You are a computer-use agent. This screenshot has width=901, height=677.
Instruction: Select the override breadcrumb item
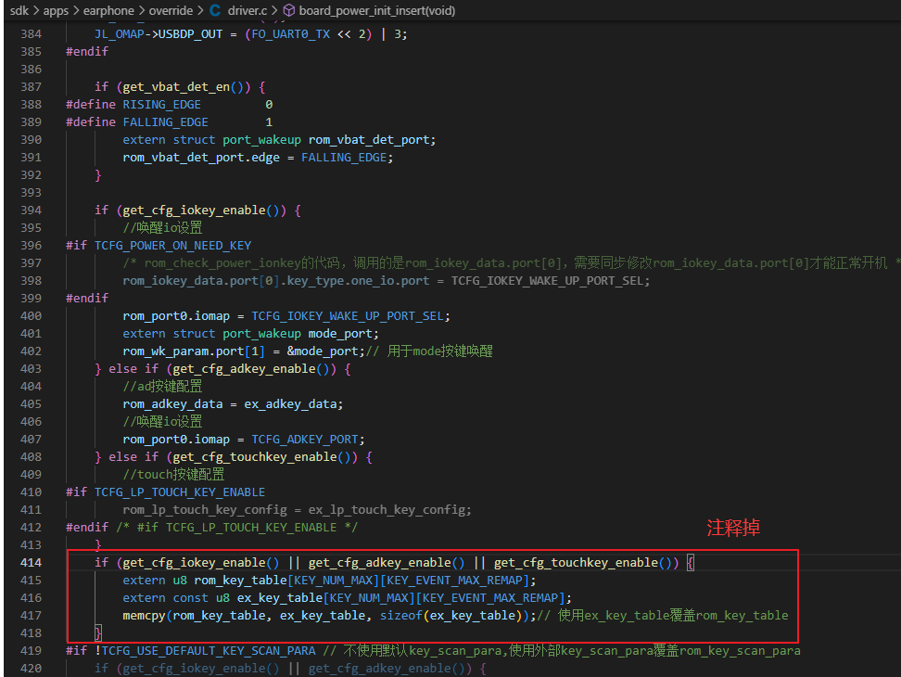171,10
